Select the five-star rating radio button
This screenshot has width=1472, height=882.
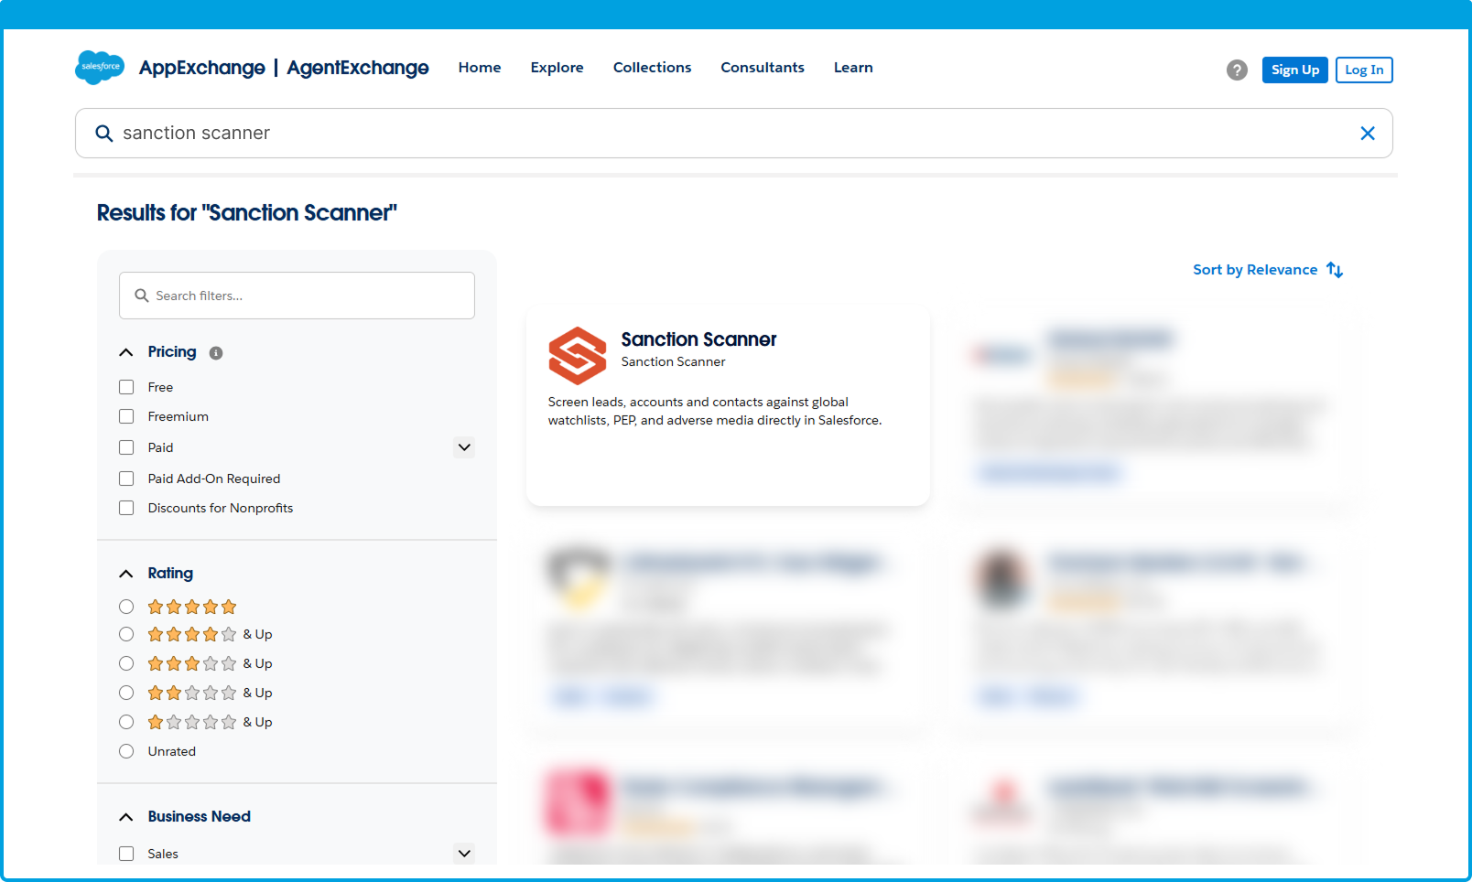[126, 607]
